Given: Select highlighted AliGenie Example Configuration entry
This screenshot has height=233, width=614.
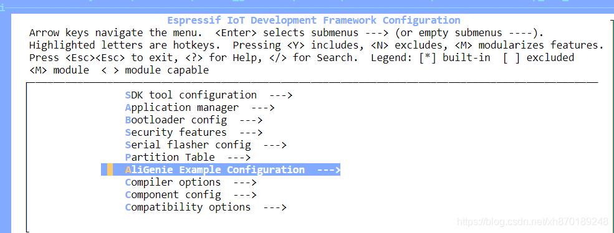Looking at the screenshot, I should (x=221, y=170).
